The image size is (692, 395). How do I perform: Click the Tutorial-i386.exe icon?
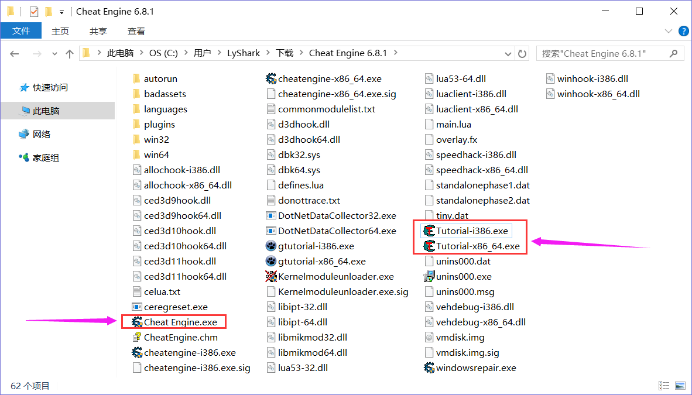click(x=429, y=231)
